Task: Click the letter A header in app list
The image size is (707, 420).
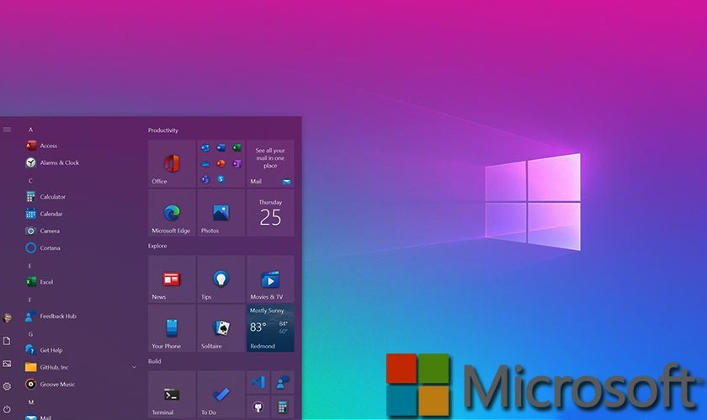Action: pyautogui.click(x=30, y=130)
